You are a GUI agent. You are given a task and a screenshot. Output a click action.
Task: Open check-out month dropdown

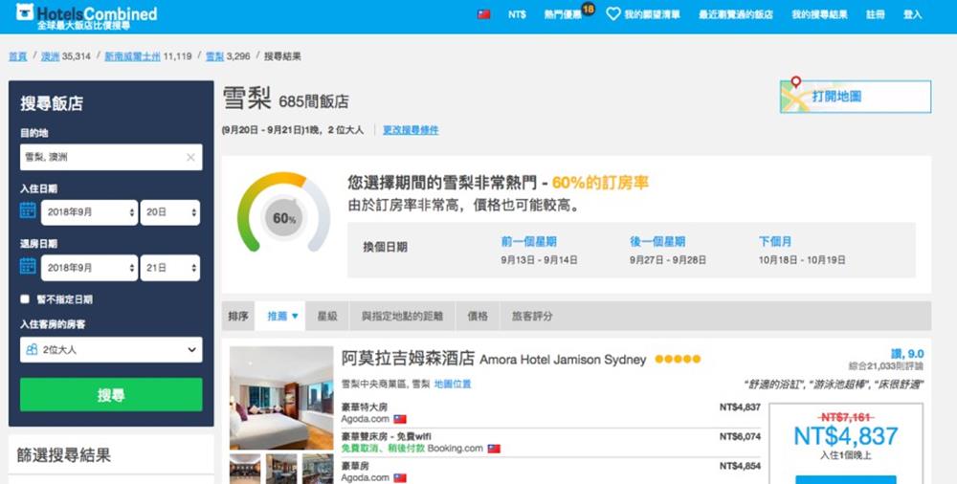pos(89,268)
